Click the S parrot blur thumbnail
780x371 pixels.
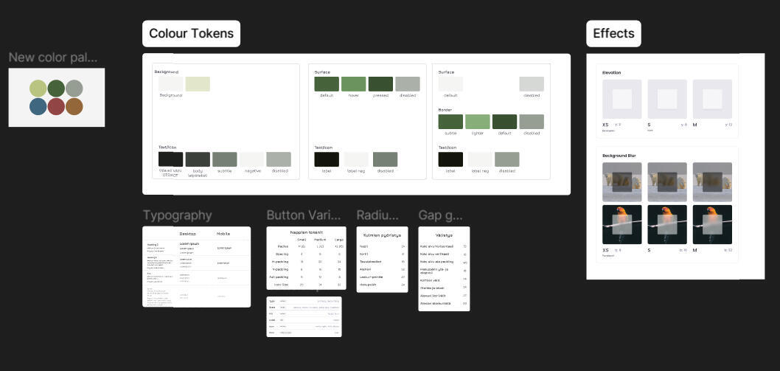point(667,224)
